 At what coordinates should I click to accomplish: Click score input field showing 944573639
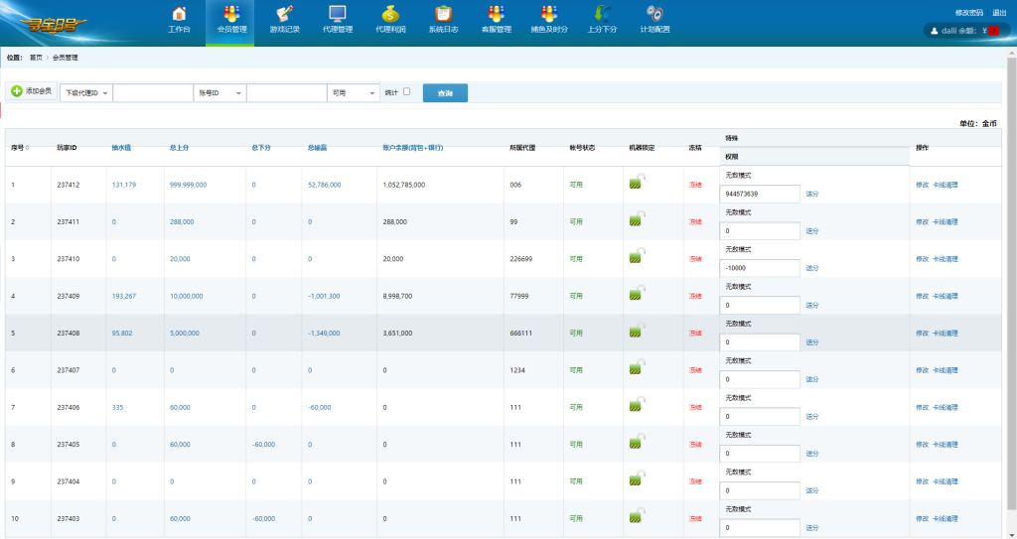click(x=761, y=194)
